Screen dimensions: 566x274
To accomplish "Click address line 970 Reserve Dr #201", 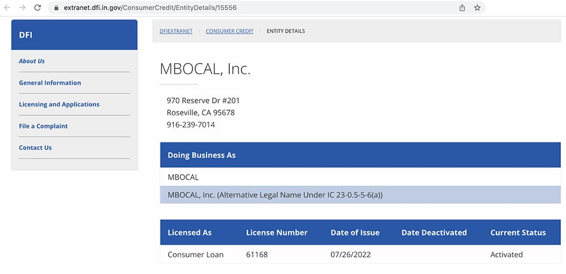I will [203, 100].
